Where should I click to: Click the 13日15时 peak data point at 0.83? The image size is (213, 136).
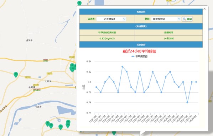pos(122,66)
